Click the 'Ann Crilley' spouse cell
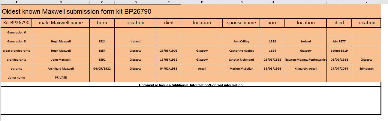 point(241,42)
